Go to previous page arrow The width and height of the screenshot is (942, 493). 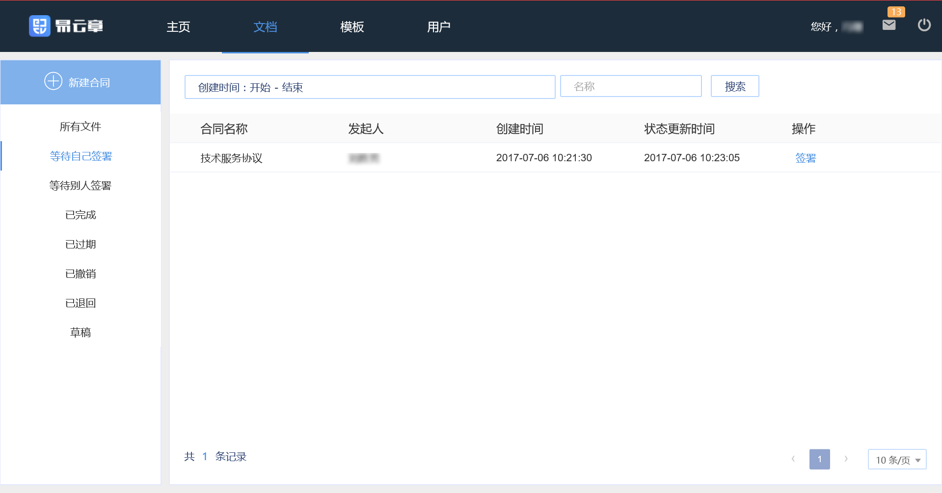coord(793,459)
